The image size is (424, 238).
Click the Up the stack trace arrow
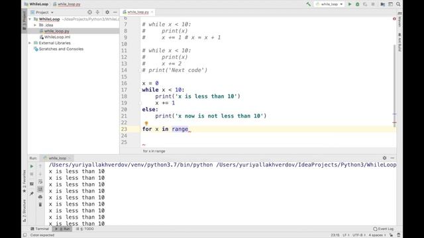pos(40,166)
